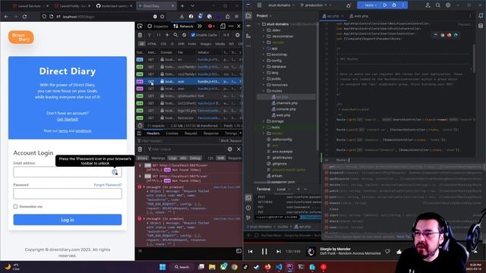Click the Log in button

[x=68, y=220]
